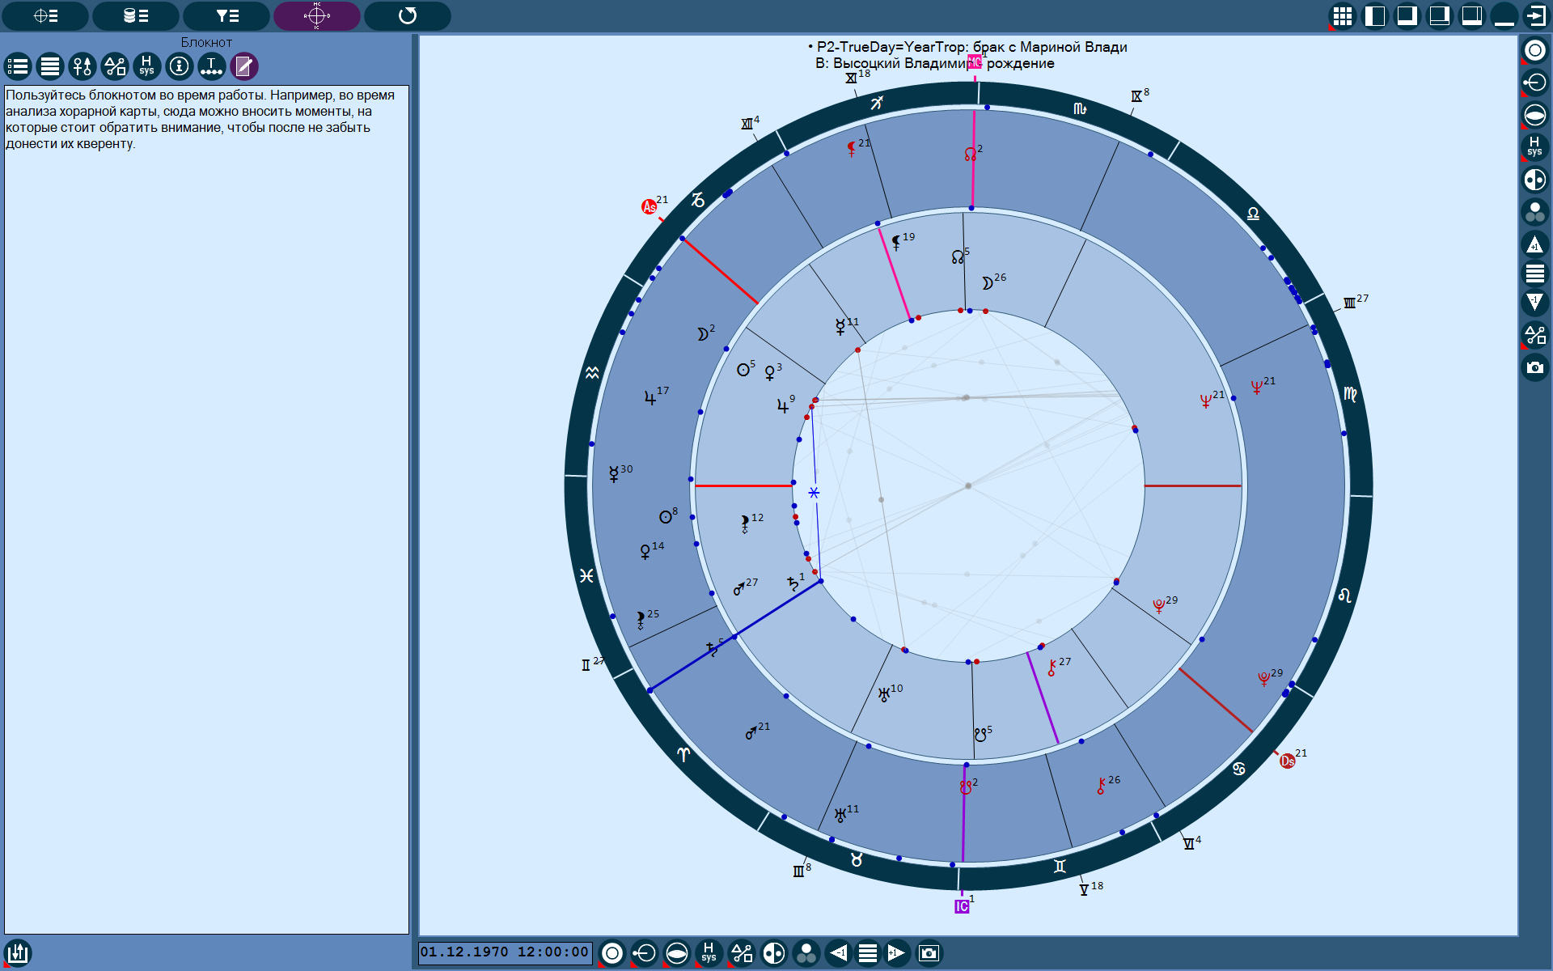Viewport: 1553px width, 971px height.
Task: Switch to the filter list tab
Action: [226, 15]
